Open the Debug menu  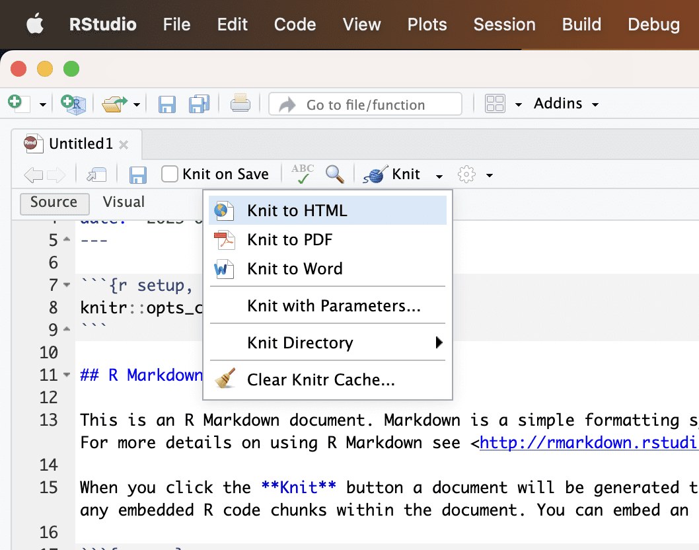pos(654,24)
